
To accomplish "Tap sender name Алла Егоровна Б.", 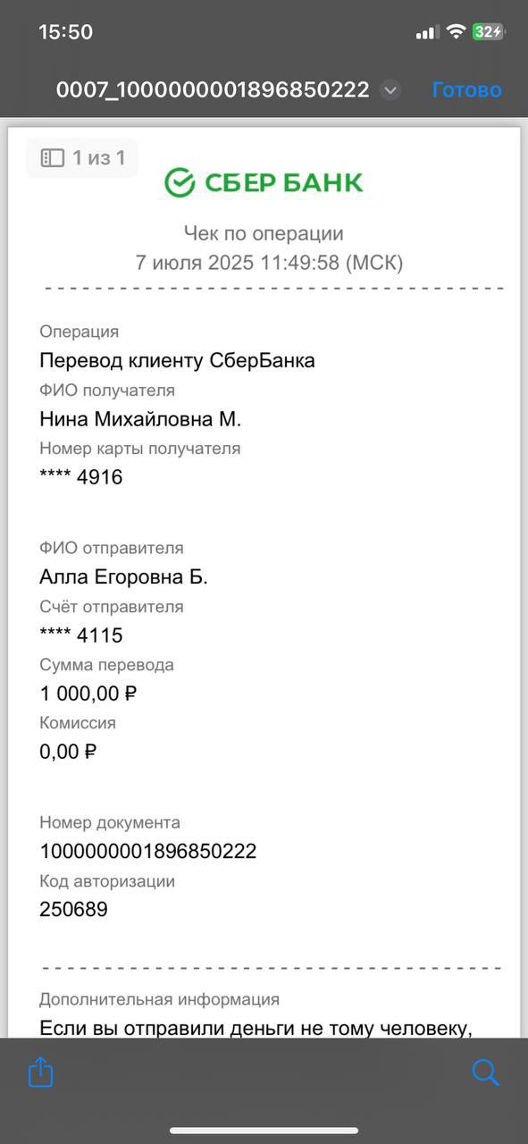I will pyautogui.click(x=123, y=576).
